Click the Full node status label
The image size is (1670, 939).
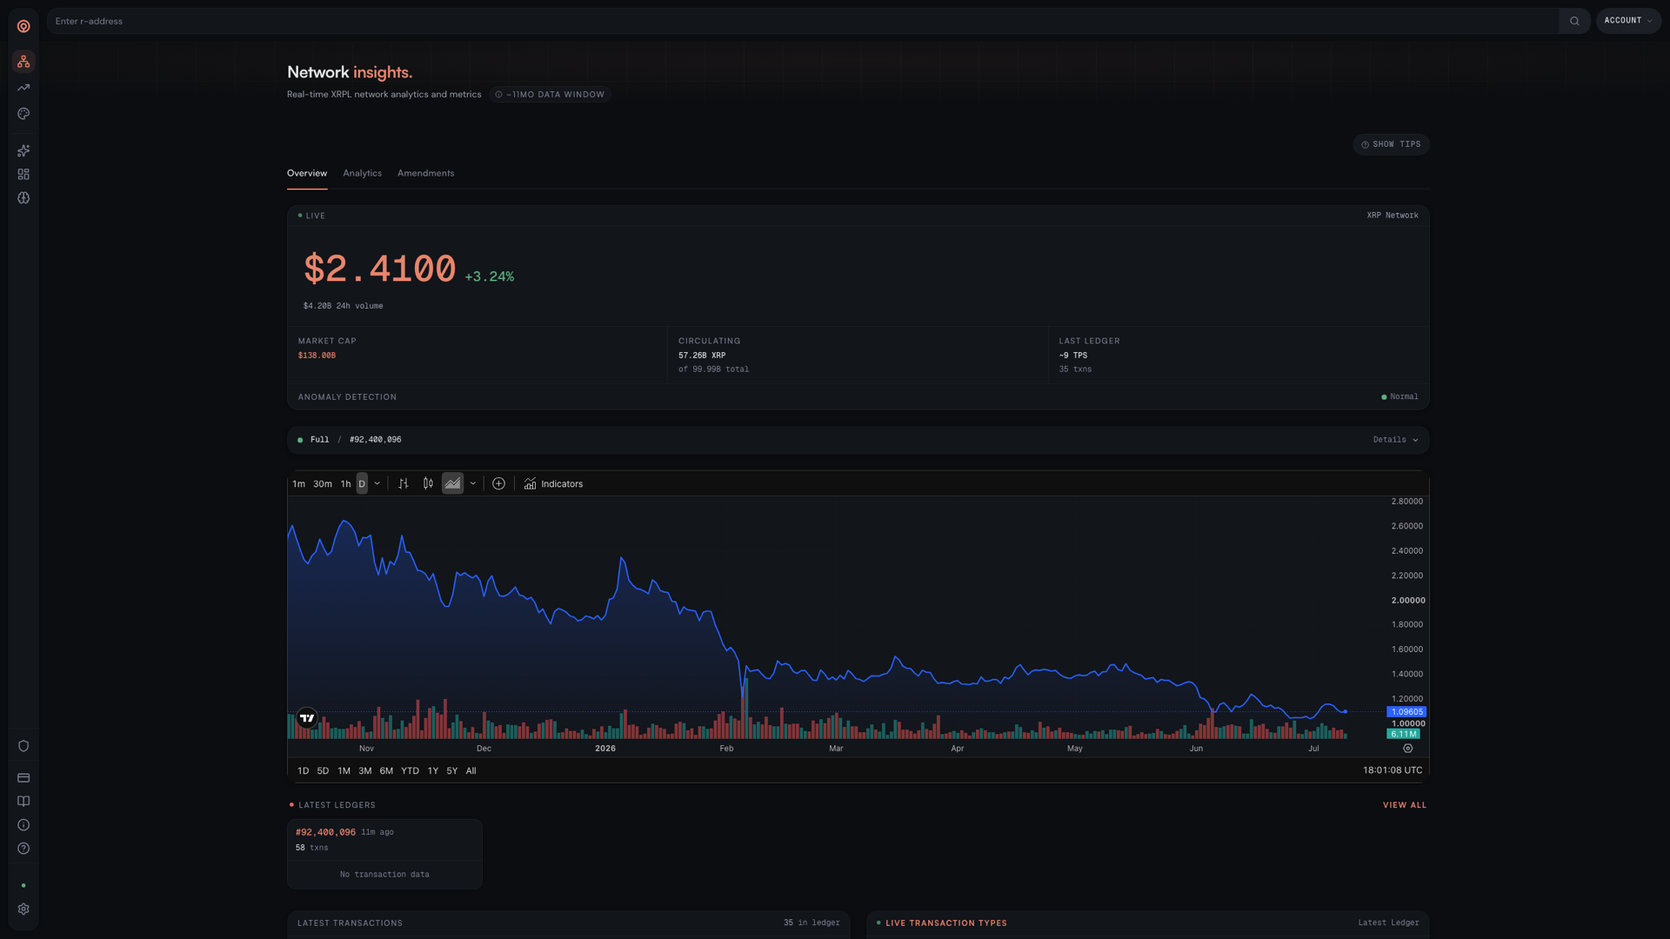click(319, 440)
